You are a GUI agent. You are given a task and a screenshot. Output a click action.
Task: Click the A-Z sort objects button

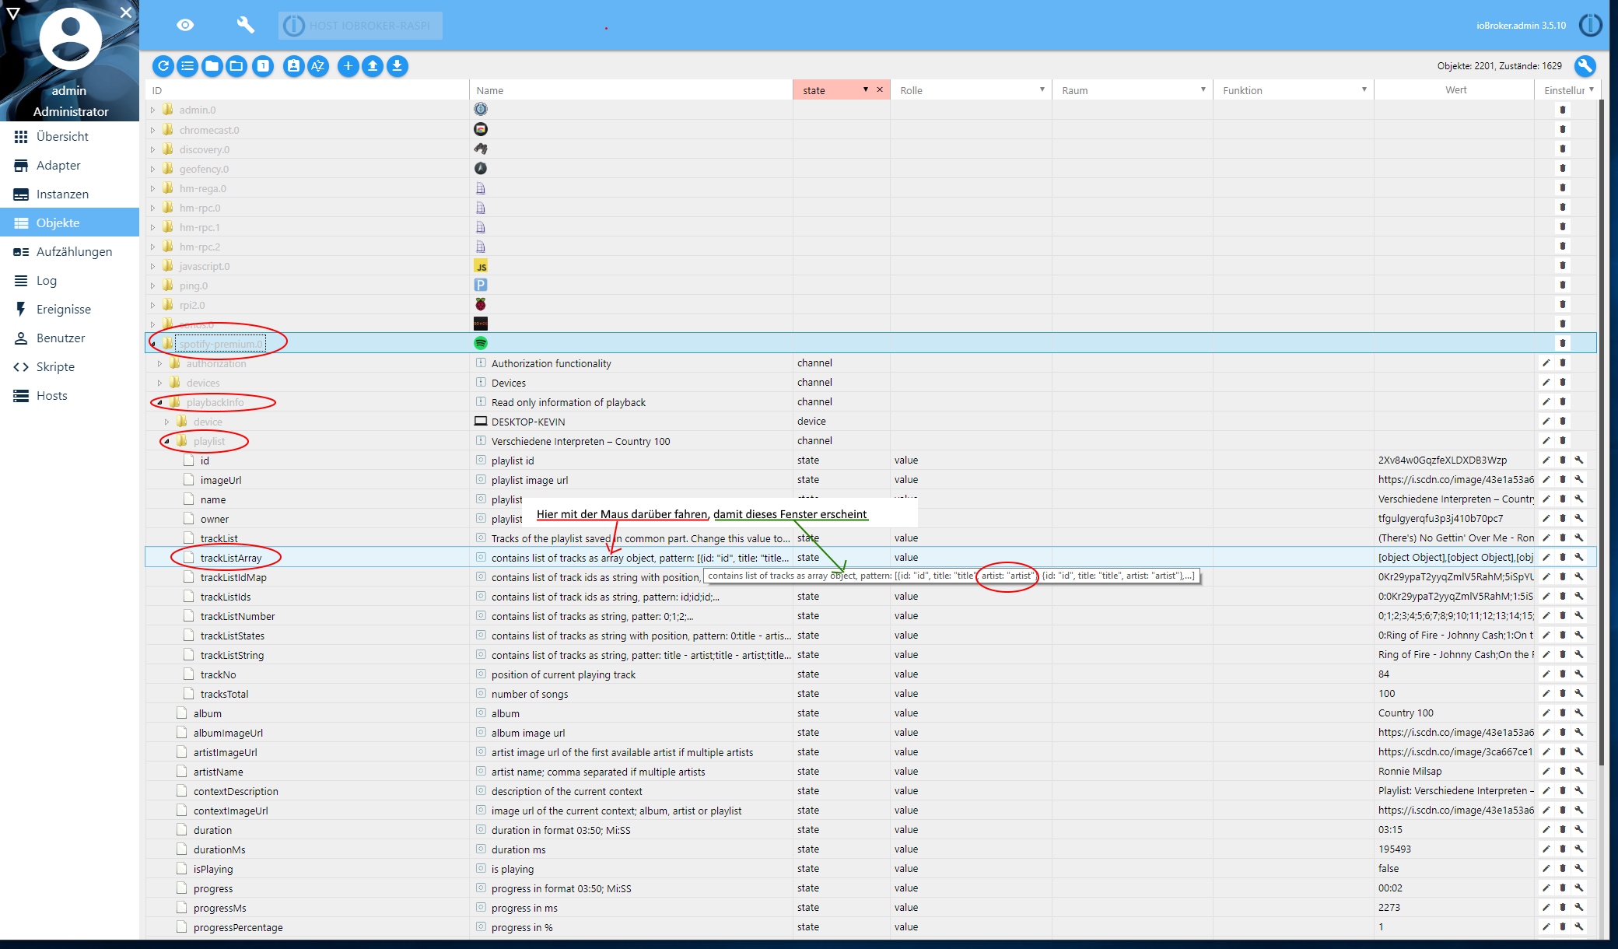317,66
